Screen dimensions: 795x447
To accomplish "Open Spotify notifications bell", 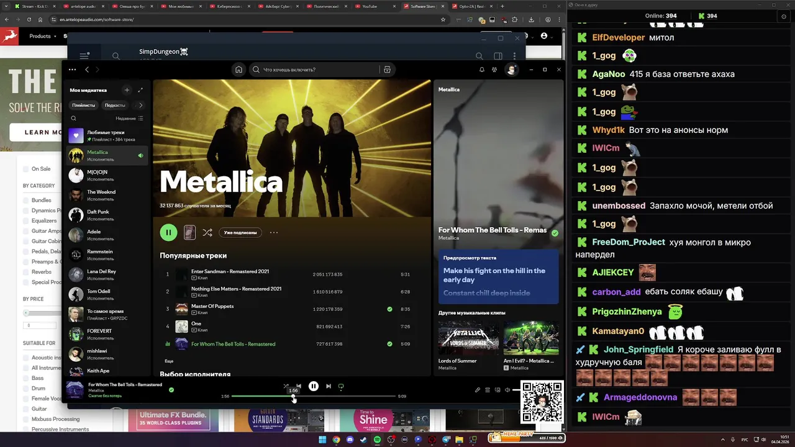I will click(481, 70).
